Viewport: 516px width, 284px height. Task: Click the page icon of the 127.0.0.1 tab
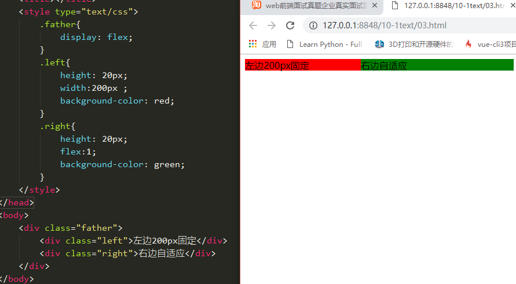[x=395, y=5]
